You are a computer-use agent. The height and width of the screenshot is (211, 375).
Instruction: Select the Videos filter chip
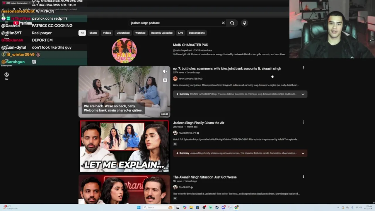(107, 33)
